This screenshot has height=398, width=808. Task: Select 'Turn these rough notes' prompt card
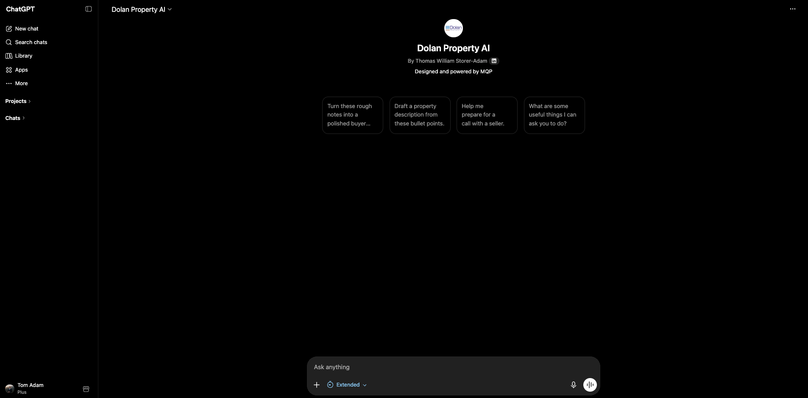(x=352, y=115)
